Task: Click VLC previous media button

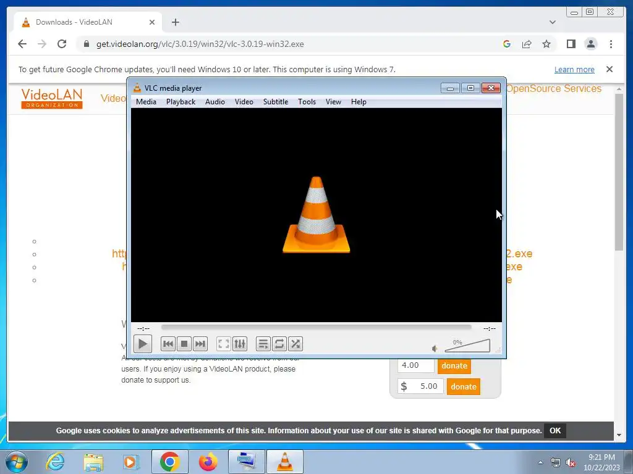Action: (x=168, y=344)
